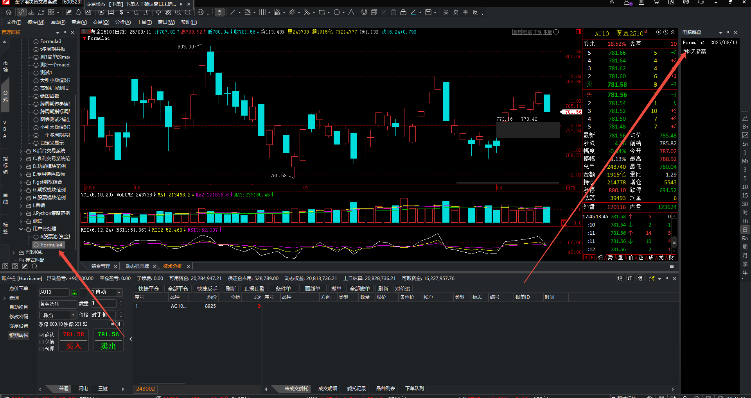The image size is (751, 398).
Task: Toggle the 限量 chart option
Action: (x=548, y=32)
